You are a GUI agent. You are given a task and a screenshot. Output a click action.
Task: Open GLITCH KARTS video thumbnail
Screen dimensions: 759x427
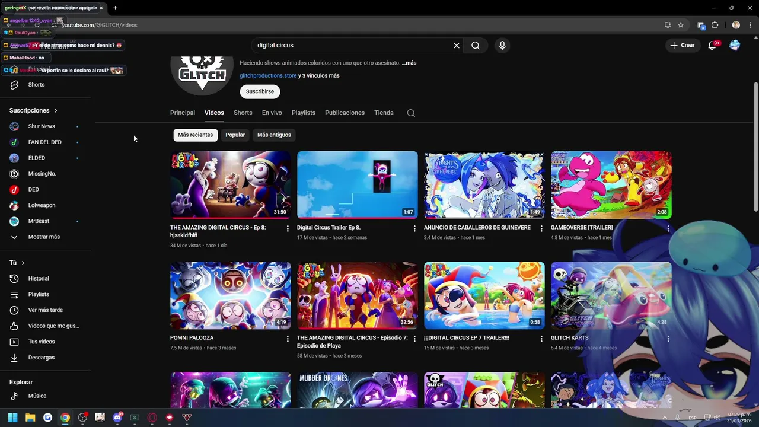611,295
